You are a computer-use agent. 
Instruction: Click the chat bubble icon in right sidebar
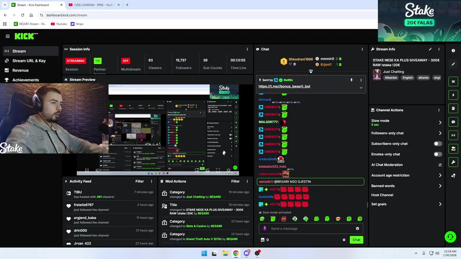pos(453,122)
